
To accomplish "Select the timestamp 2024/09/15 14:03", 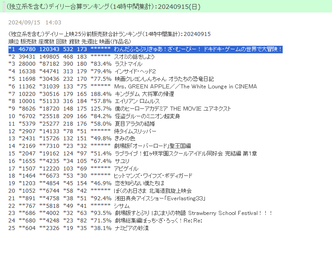I will (35, 22).
